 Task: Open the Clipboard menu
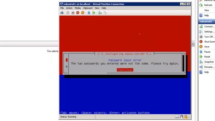coord(88,8)
